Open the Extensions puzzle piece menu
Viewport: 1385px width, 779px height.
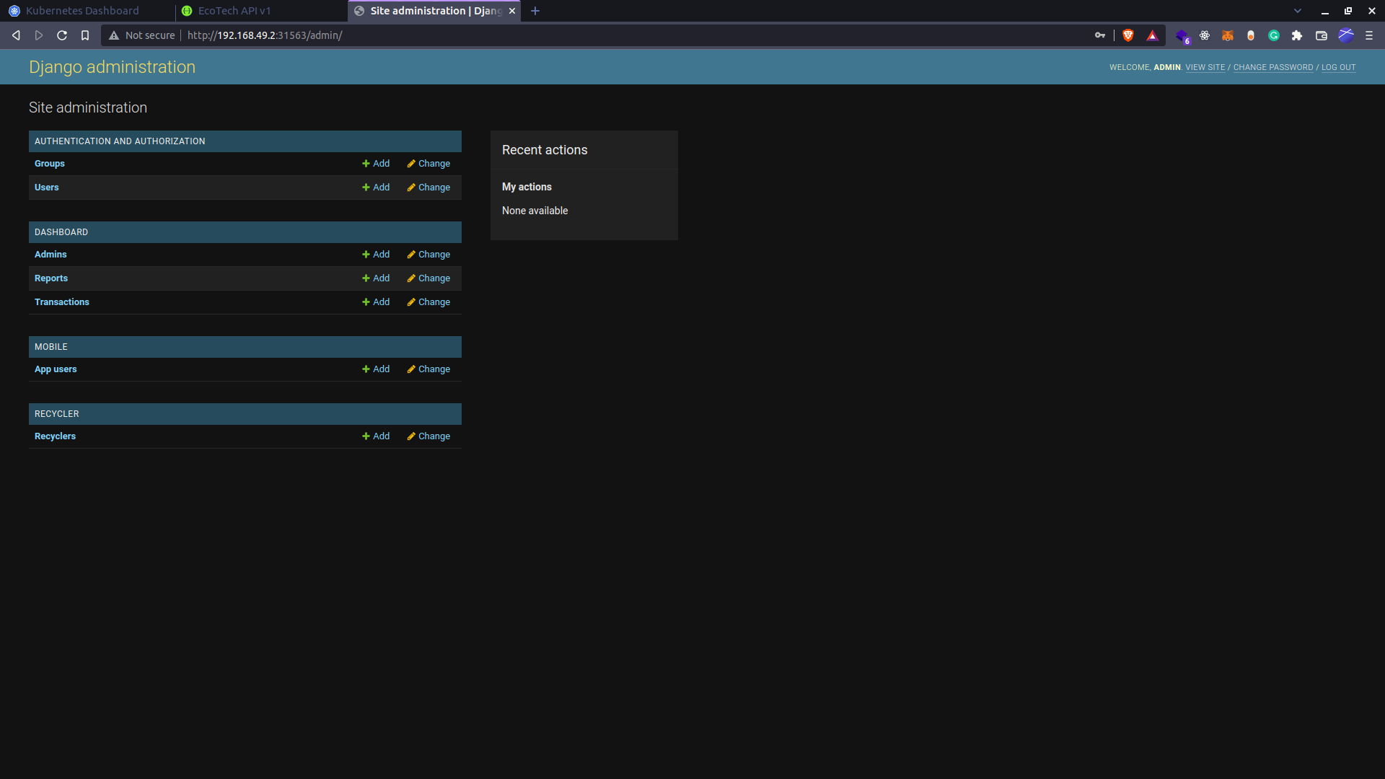pos(1297,35)
